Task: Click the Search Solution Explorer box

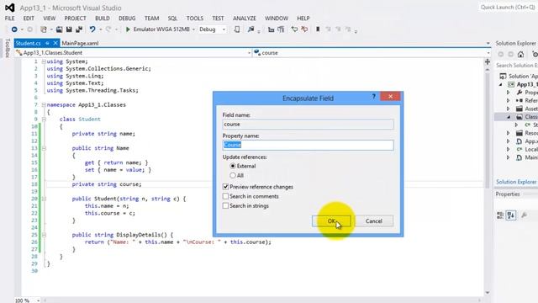Action: click(x=516, y=66)
